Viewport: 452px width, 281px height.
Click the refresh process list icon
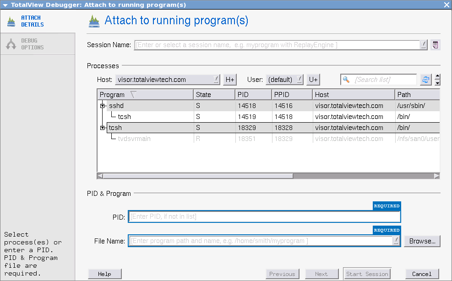tap(426, 80)
